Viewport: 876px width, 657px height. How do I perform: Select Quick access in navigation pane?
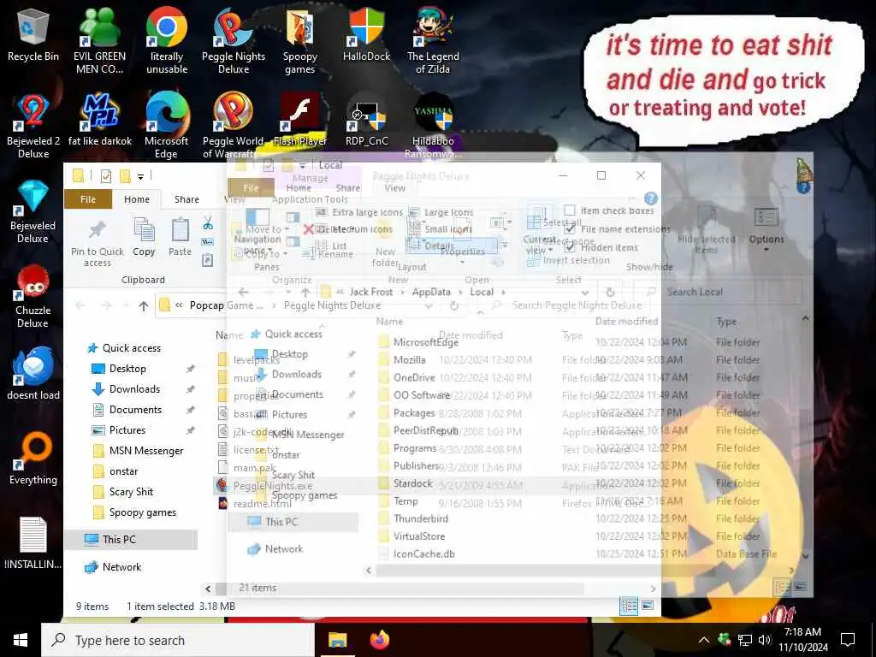[131, 348]
